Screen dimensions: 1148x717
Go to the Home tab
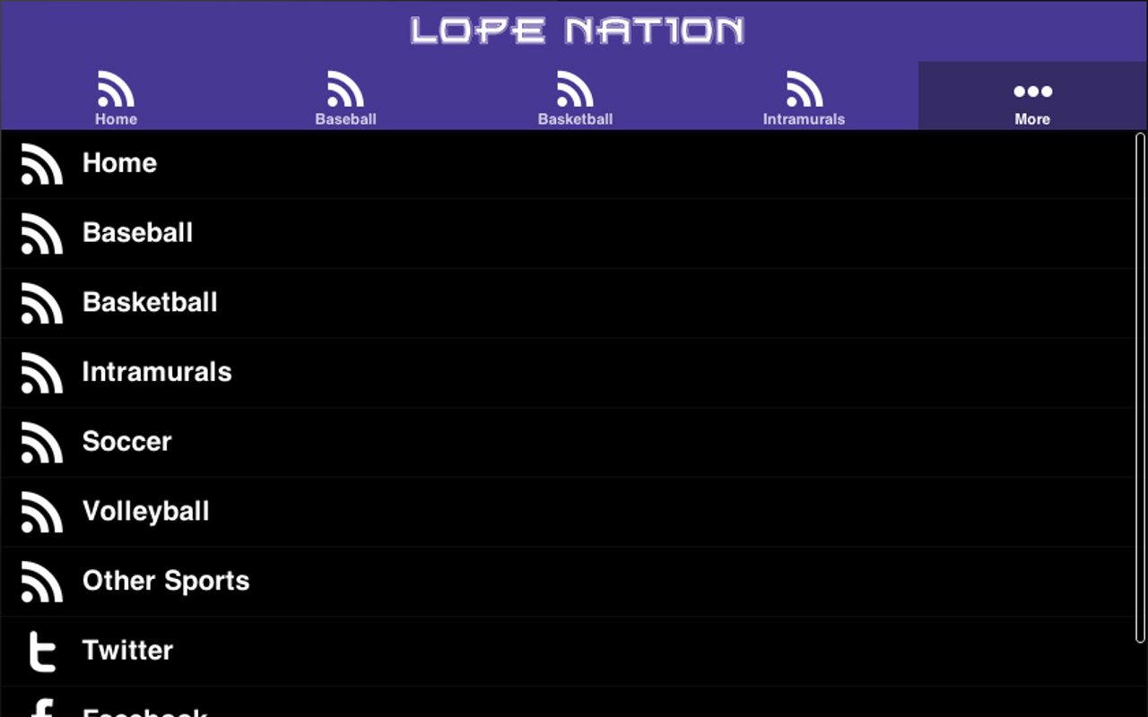pos(115,95)
